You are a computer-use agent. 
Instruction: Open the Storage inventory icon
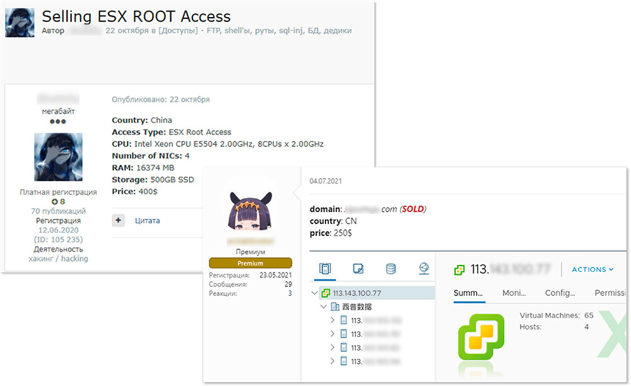tap(391, 269)
